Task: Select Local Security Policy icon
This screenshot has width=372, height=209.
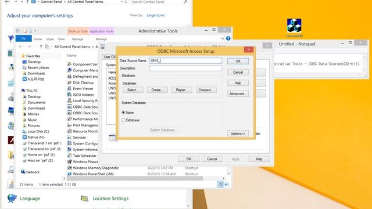Action: (70, 100)
